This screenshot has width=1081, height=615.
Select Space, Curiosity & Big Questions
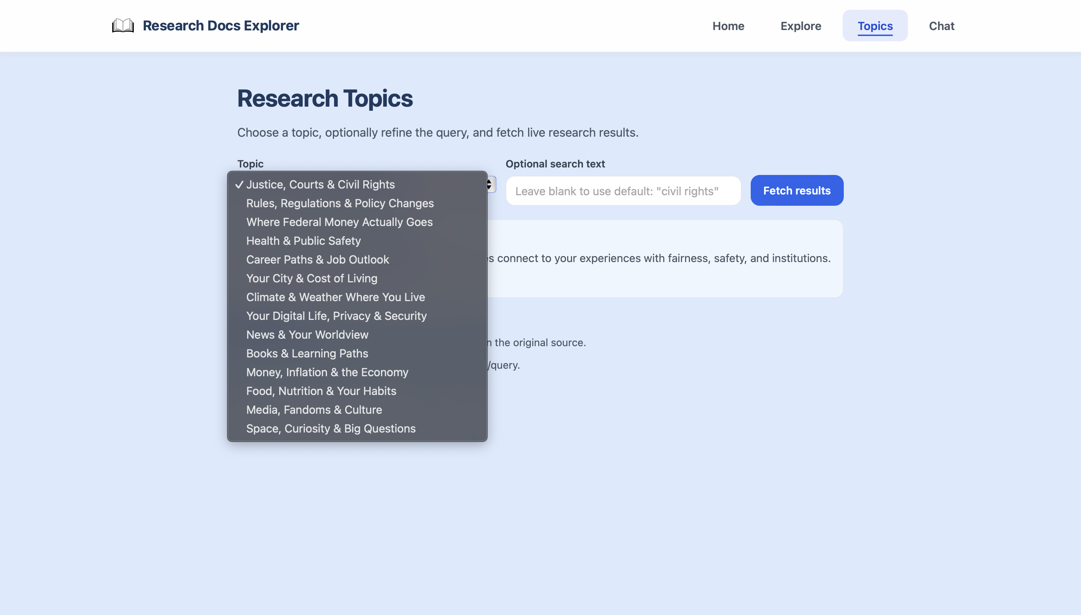(331, 428)
